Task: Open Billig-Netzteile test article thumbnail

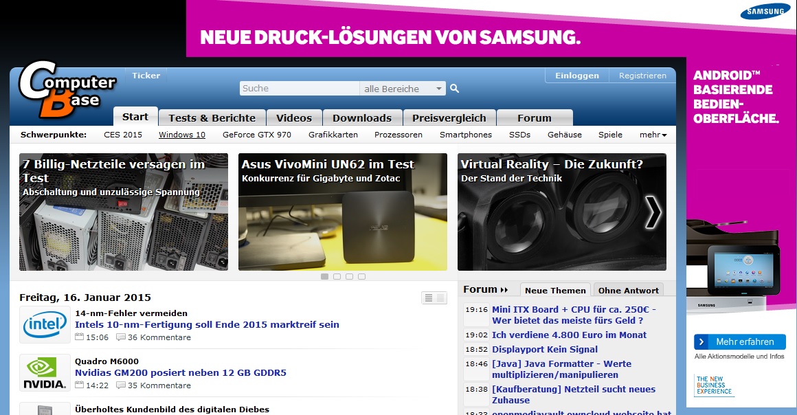Action: click(124, 212)
